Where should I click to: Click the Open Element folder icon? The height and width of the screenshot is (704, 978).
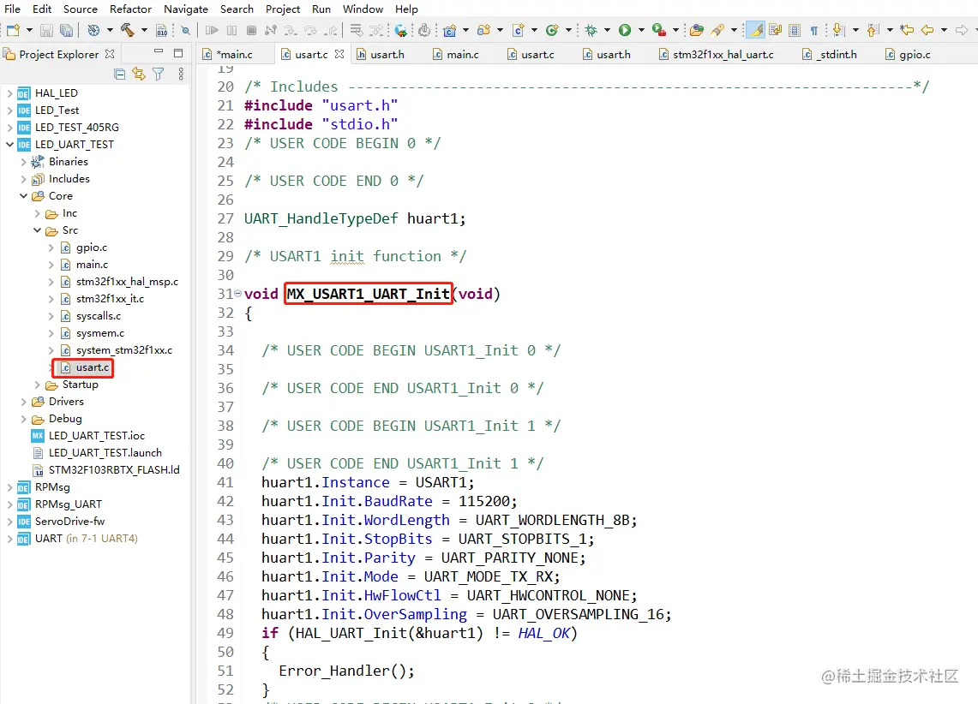click(x=697, y=30)
